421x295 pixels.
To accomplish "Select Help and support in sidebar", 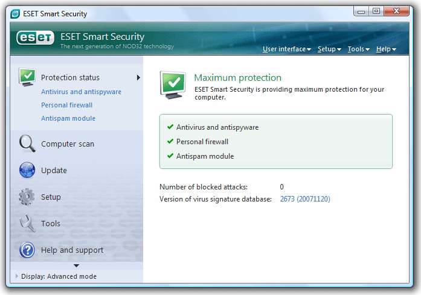I will point(72,250).
